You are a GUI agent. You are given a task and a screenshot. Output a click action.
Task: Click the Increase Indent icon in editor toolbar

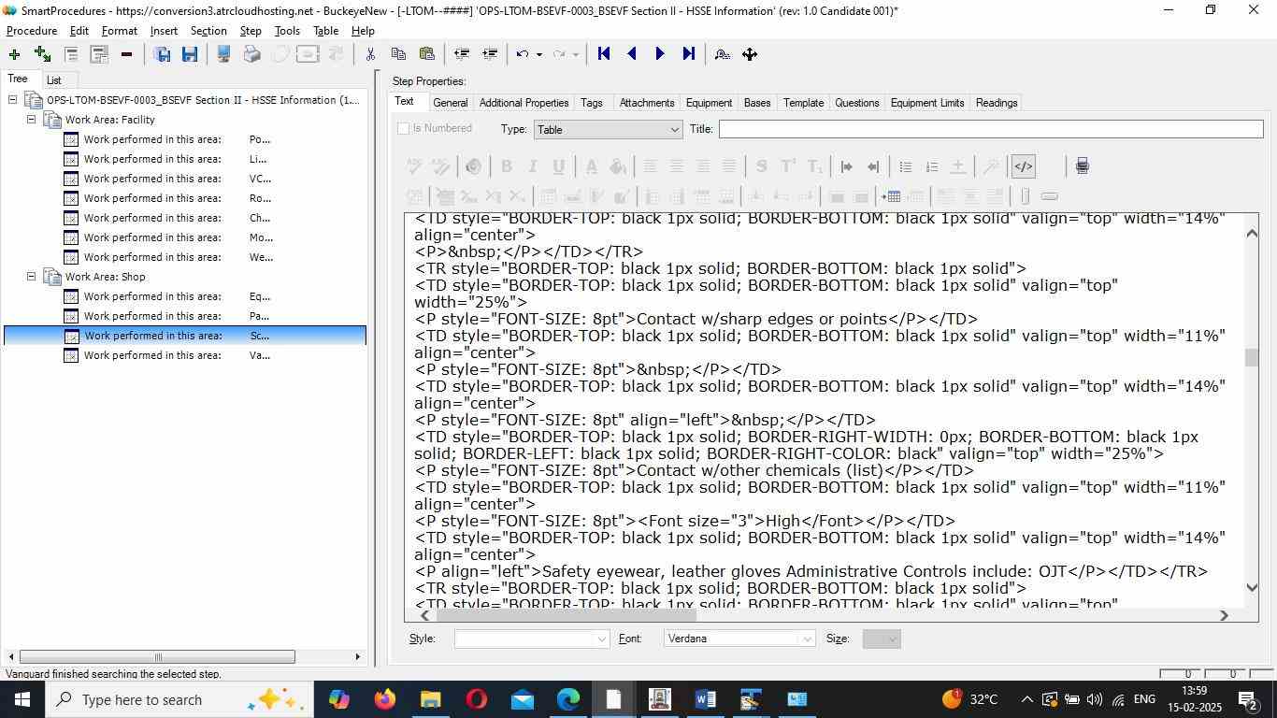847,166
